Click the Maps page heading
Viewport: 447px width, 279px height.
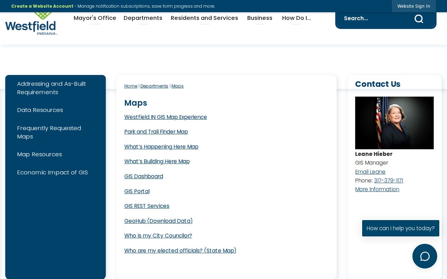point(135,103)
